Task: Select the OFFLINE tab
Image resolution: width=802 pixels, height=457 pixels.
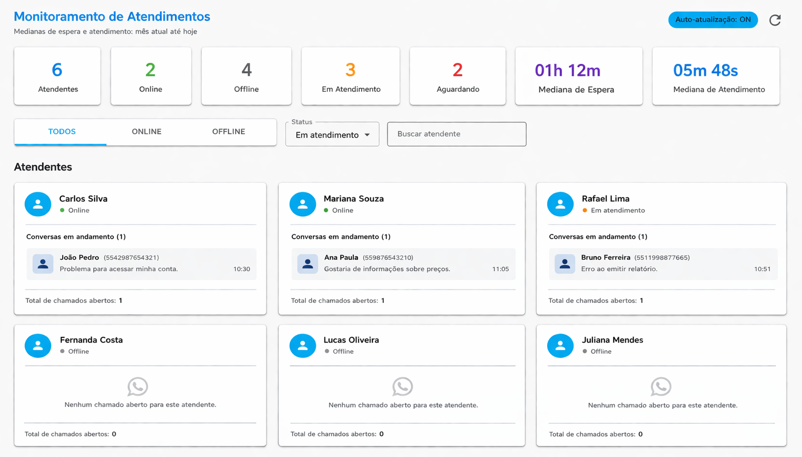Action: point(228,131)
